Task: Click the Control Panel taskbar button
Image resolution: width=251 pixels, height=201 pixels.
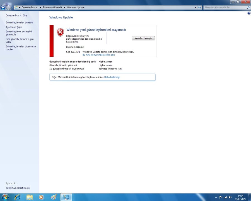Action: (x=66, y=197)
